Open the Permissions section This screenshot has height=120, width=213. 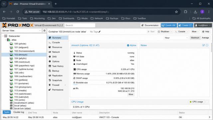[x=58, y=90]
